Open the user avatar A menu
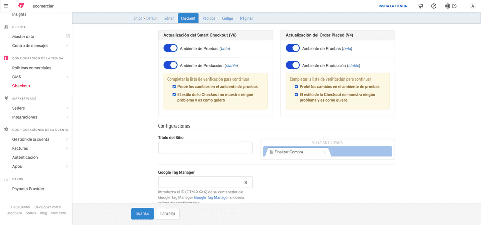 pyautogui.click(x=472, y=6)
